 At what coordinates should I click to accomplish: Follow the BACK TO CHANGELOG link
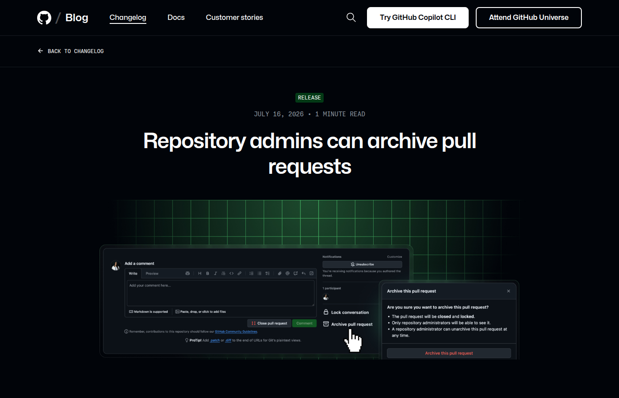(71, 51)
